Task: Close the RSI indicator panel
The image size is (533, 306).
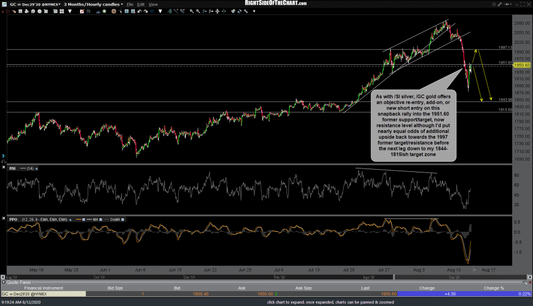Action: [x=4, y=167]
